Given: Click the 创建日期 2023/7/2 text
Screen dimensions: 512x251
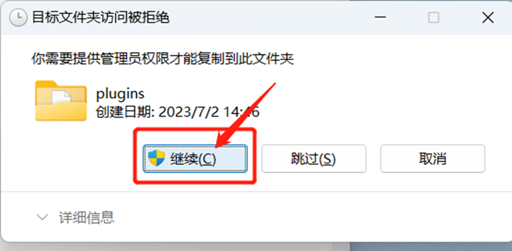Looking at the screenshot, I should point(178,112).
